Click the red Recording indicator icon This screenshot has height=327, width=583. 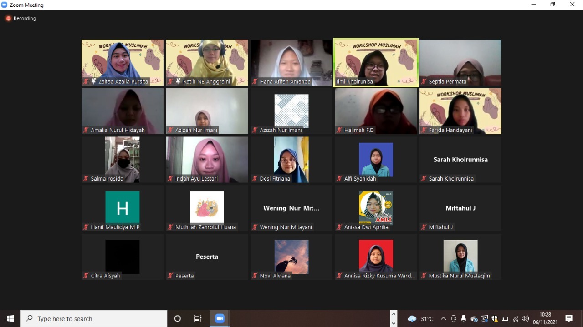click(x=8, y=19)
